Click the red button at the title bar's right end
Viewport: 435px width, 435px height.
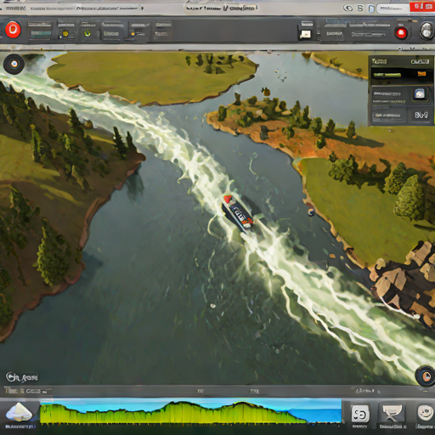[422, 7]
